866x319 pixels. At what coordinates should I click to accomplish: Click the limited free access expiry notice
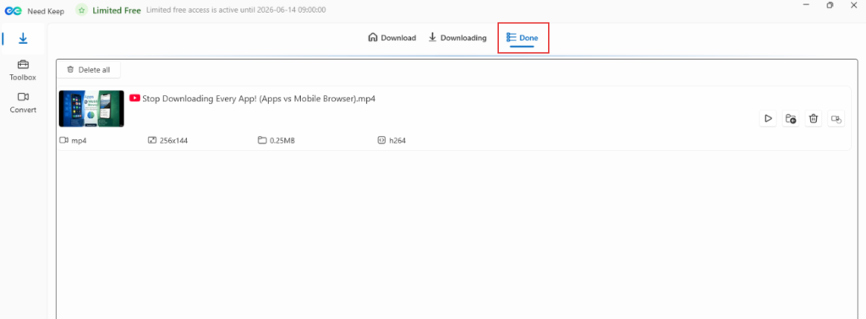tap(236, 10)
